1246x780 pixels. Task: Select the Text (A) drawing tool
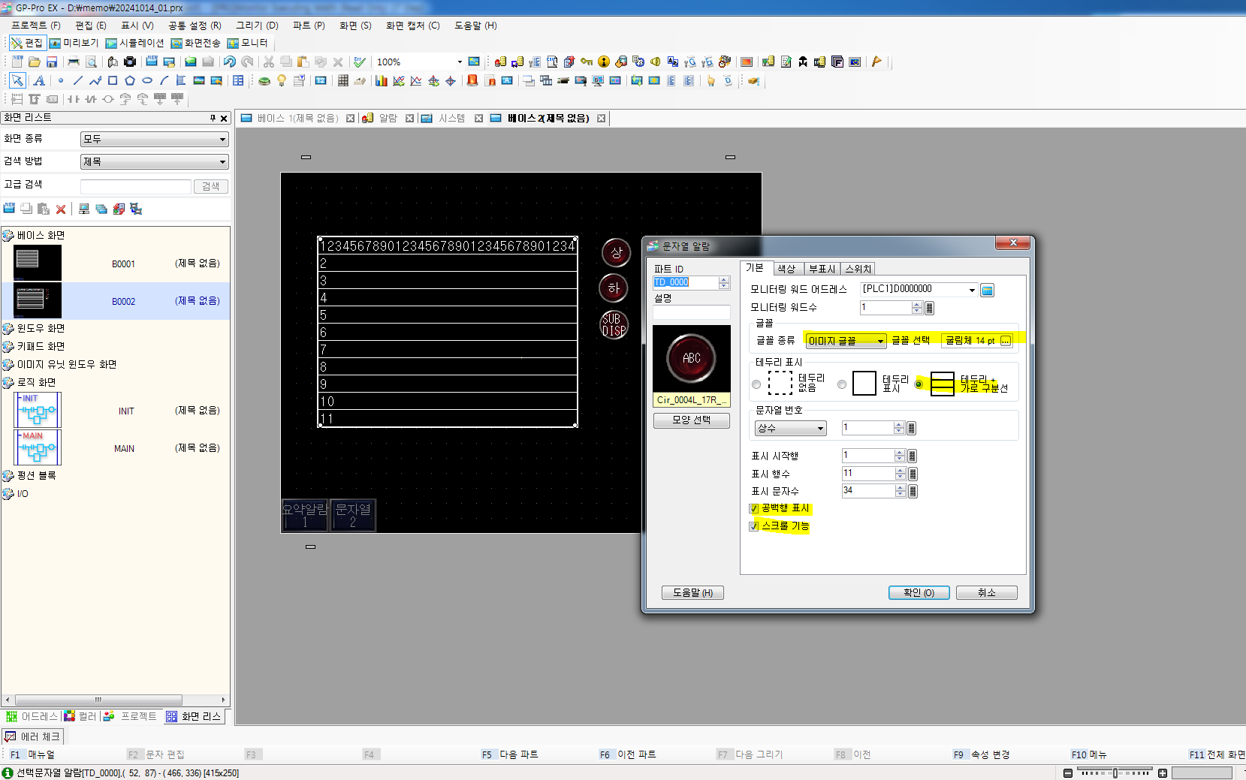click(39, 80)
